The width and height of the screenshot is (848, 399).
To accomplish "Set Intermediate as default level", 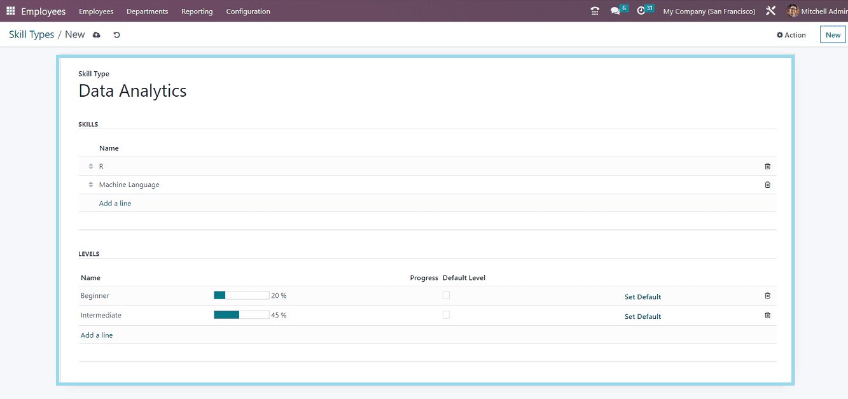I will [x=643, y=316].
